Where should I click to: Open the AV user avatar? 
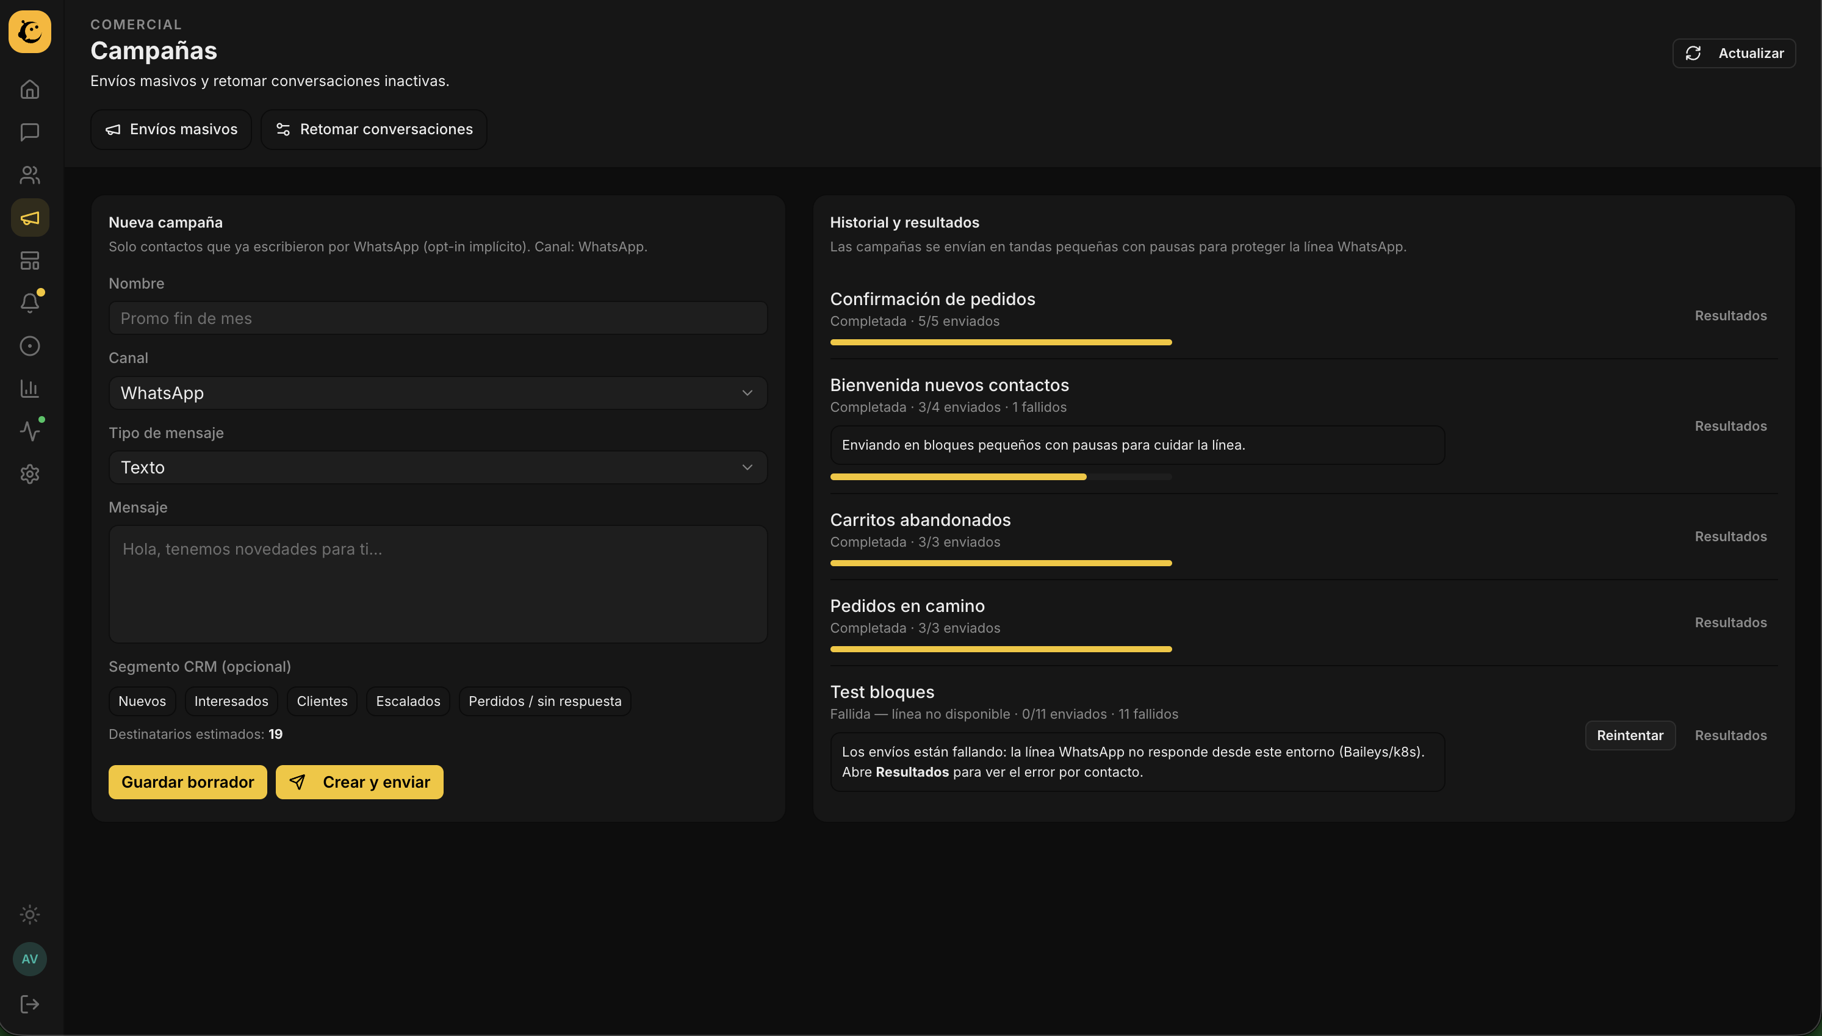pos(30,959)
